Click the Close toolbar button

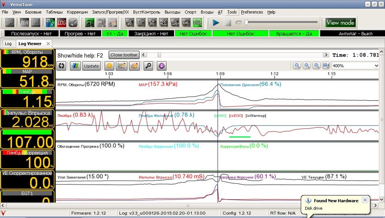[124, 55]
